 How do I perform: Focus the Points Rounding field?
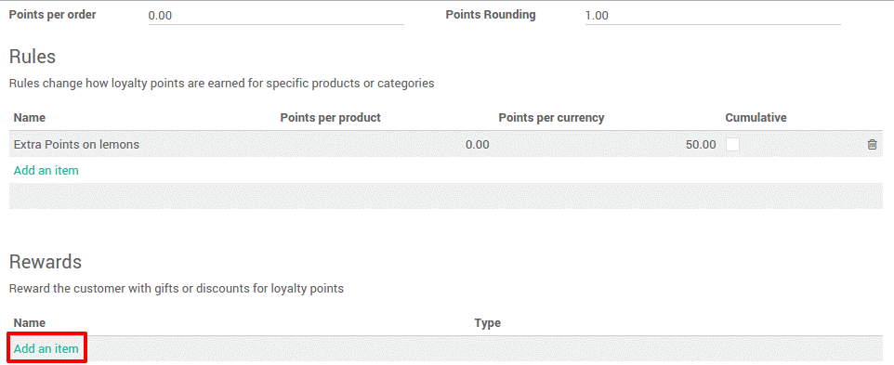(713, 16)
